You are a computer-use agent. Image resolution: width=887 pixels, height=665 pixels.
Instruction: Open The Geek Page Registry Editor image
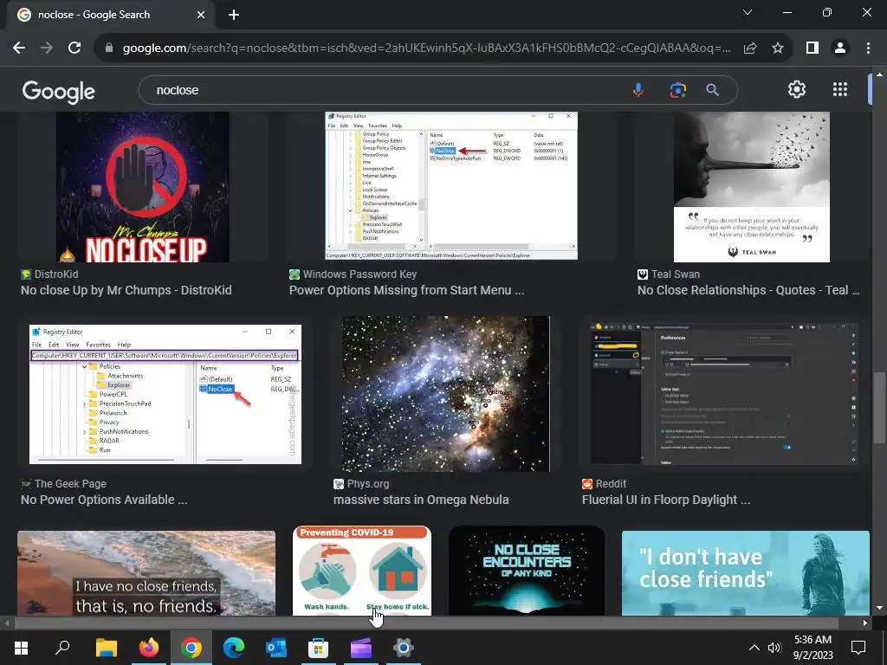coord(165,394)
